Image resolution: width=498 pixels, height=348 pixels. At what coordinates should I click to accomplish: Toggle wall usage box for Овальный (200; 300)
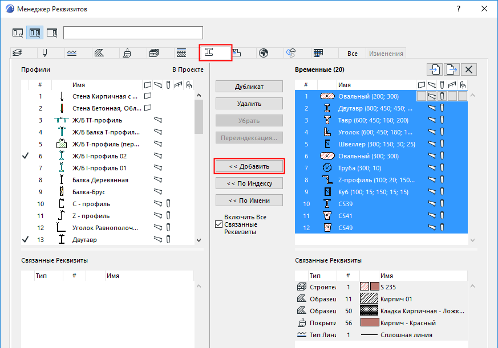(422, 96)
